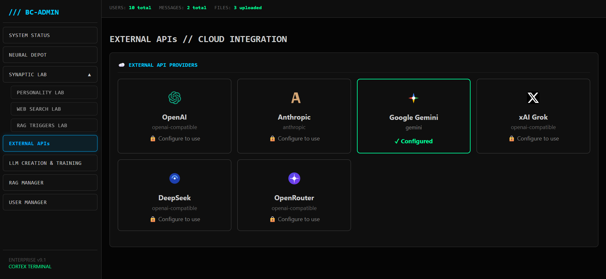Select Web Search Lab submenu item
606x279 pixels.
click(54, 109)
